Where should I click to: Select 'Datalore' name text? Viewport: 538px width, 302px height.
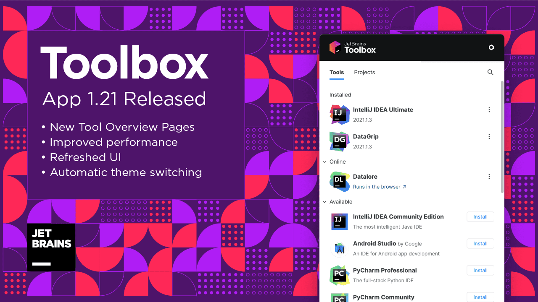(365, 177)
